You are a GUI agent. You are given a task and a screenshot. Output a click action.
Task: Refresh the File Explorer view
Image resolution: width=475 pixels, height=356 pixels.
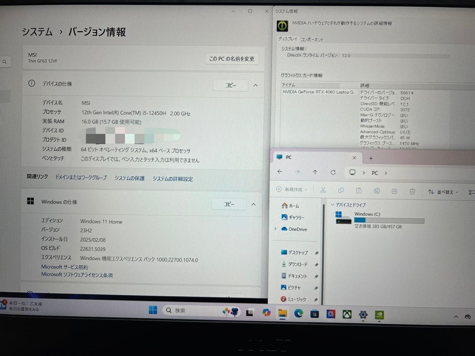(333, 172)
